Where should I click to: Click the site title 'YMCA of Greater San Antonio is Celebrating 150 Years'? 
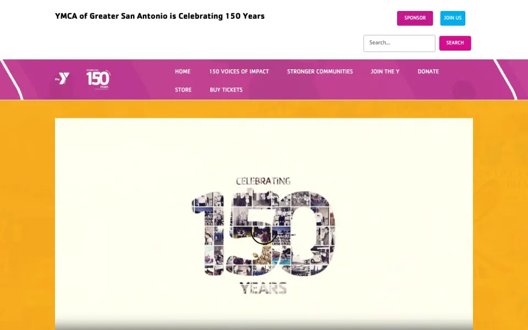(159, 16)
